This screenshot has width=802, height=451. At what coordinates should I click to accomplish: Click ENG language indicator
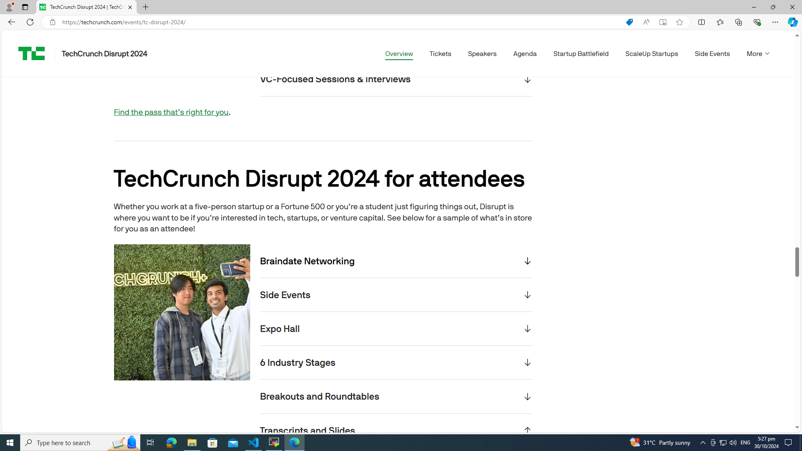745,443
